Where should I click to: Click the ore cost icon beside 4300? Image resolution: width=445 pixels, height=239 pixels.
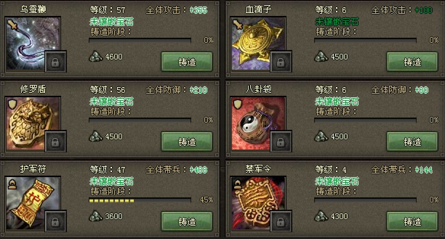[321, 216]
